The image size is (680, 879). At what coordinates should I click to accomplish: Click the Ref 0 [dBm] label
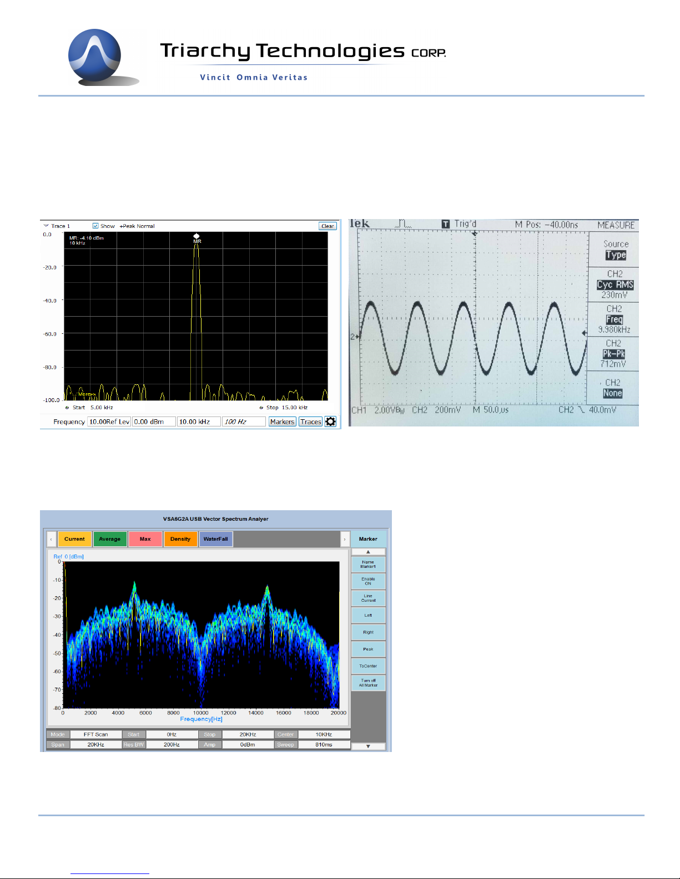pos(68,556)
